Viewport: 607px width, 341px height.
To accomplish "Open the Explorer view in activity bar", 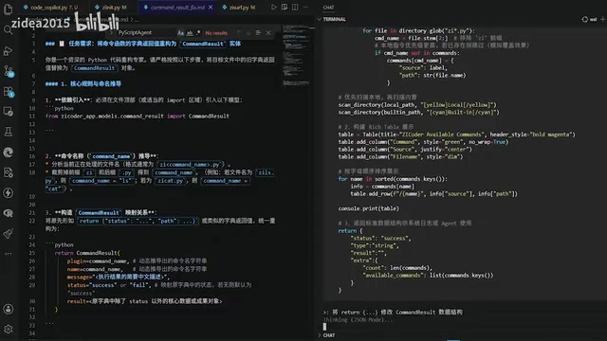I will [x=8, y=9].
